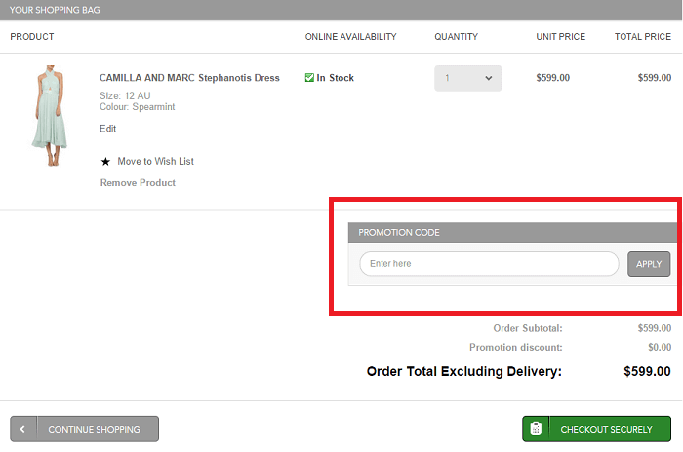Click the Move to Wish List link
Viewport: 683px width, 452px height.
155,161
